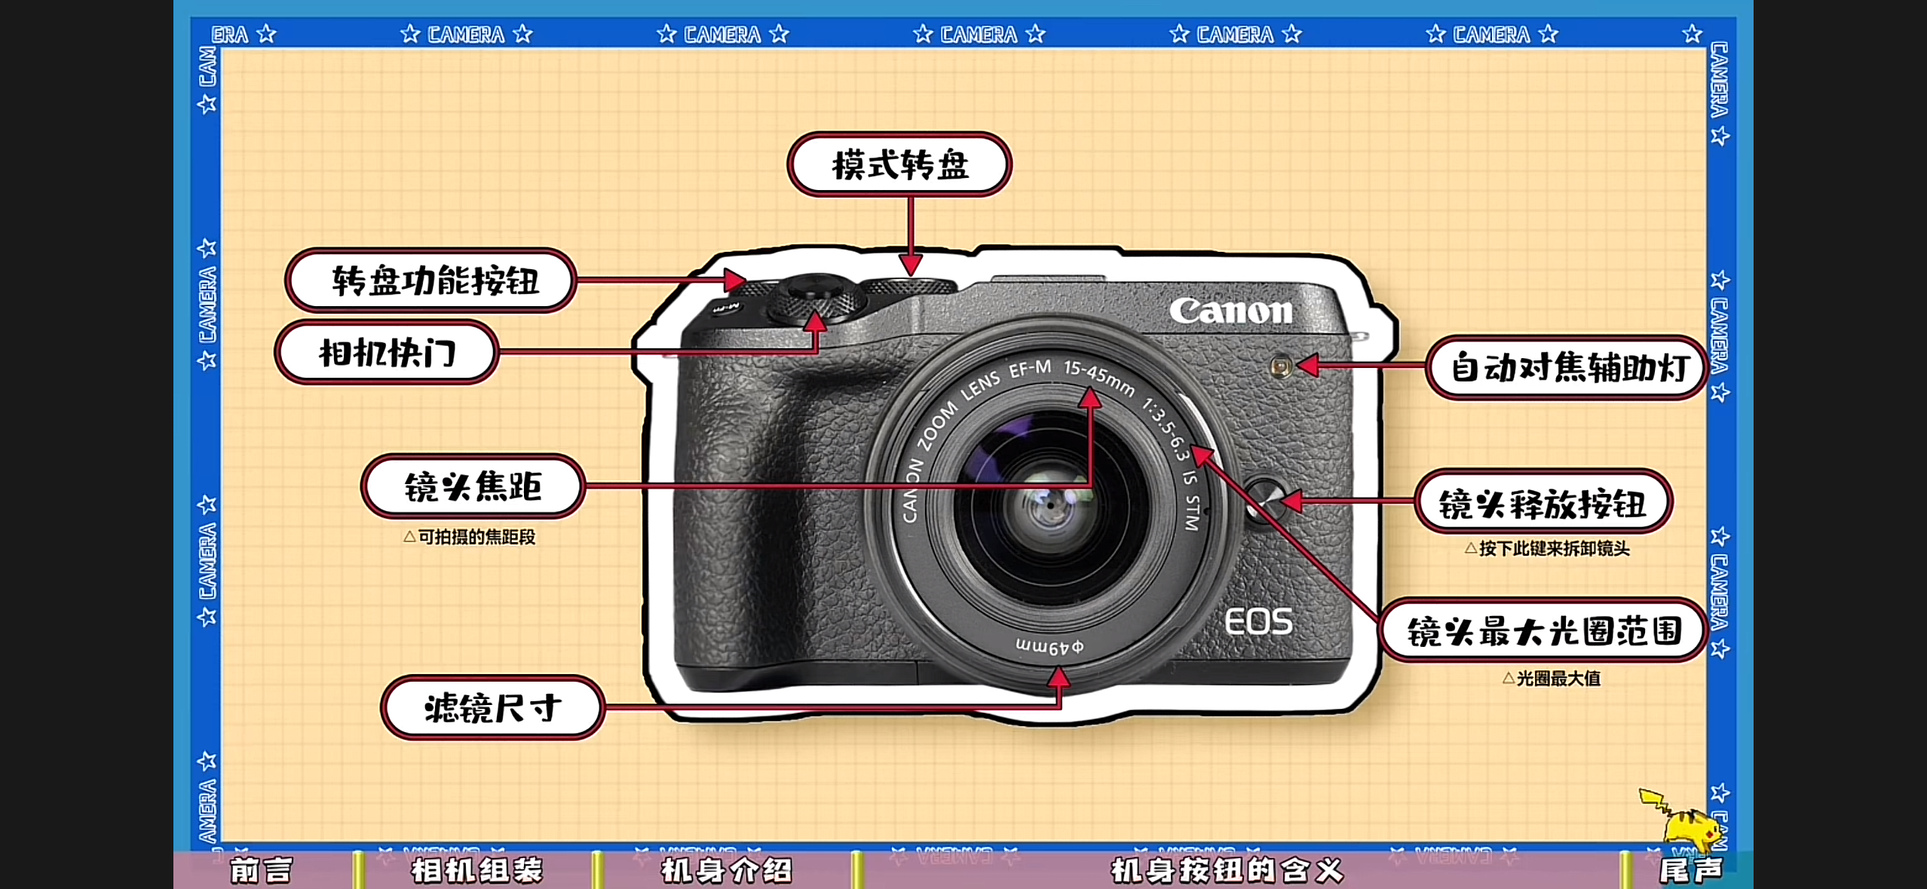Select the 相机快门 label bubble
The width and height of the screenshot is (1927, 889).
tap(387, 352)
